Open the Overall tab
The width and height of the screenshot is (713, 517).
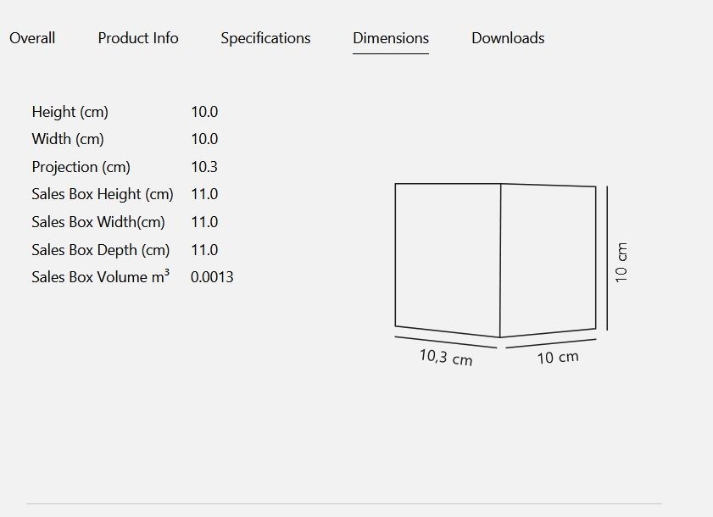coord(32,38)
